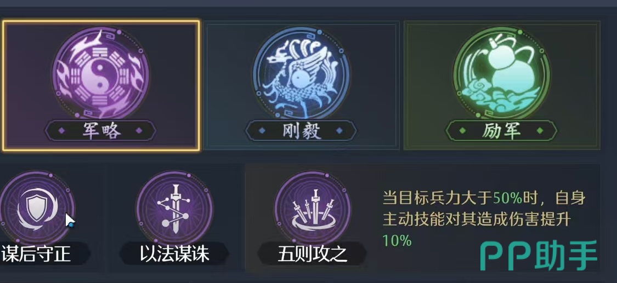The image size is (617, 283).
Task: Select the purple yin-yang bagua emblem
Action: tap(100, 74)
